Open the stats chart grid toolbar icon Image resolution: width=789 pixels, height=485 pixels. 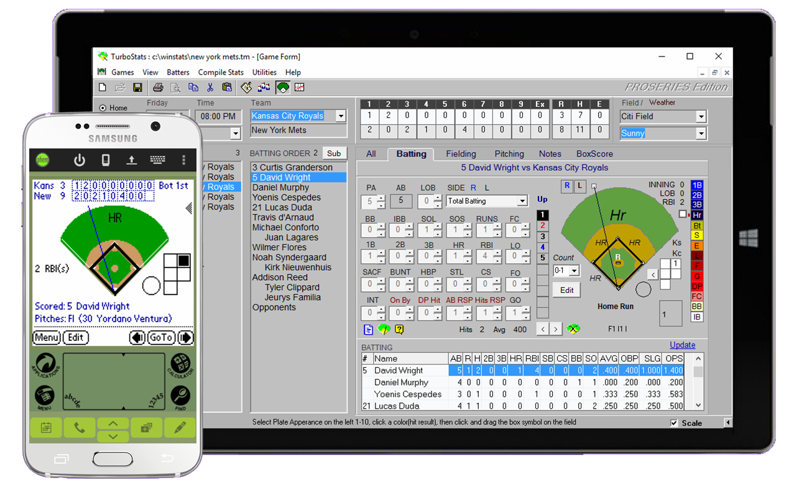point(300,88)
